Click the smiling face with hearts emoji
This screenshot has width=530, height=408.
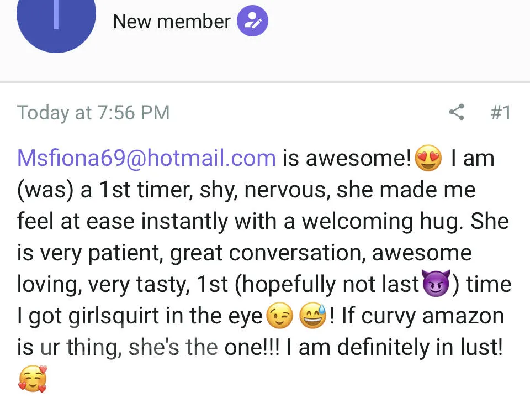click(32, 379)
